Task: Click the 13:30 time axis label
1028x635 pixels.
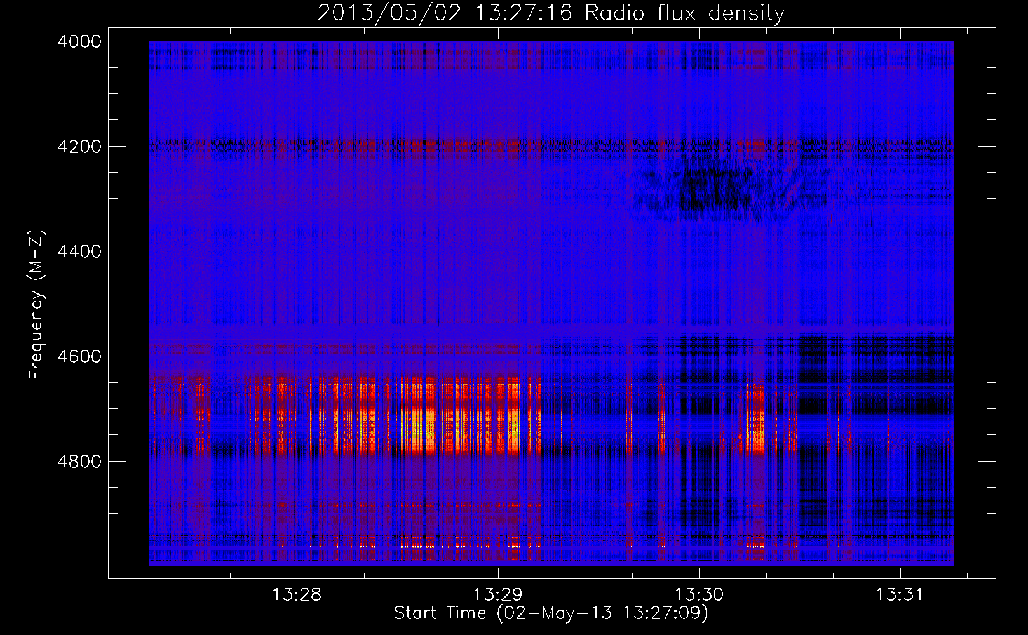Action: pos(699,594)
